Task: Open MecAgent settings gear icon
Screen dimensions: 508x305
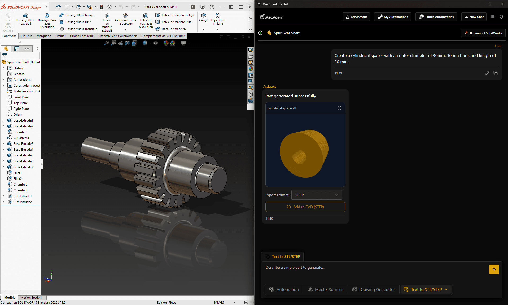Action: [501, 17]
